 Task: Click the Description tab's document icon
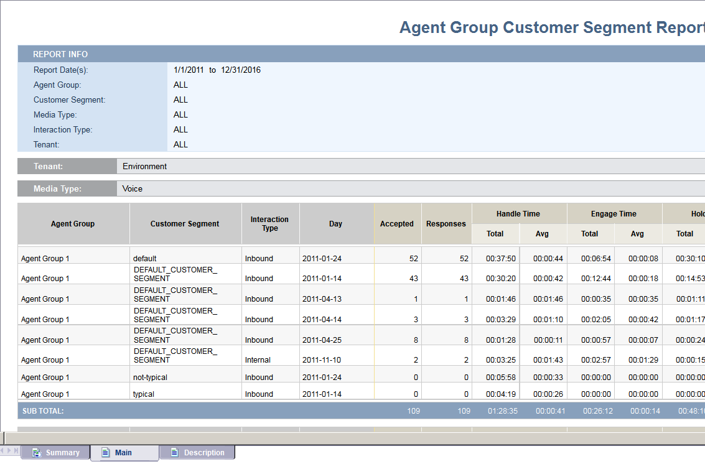174,452
